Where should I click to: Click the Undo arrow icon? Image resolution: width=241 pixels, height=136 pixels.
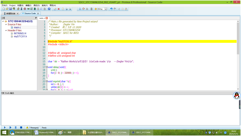point(111,9)
